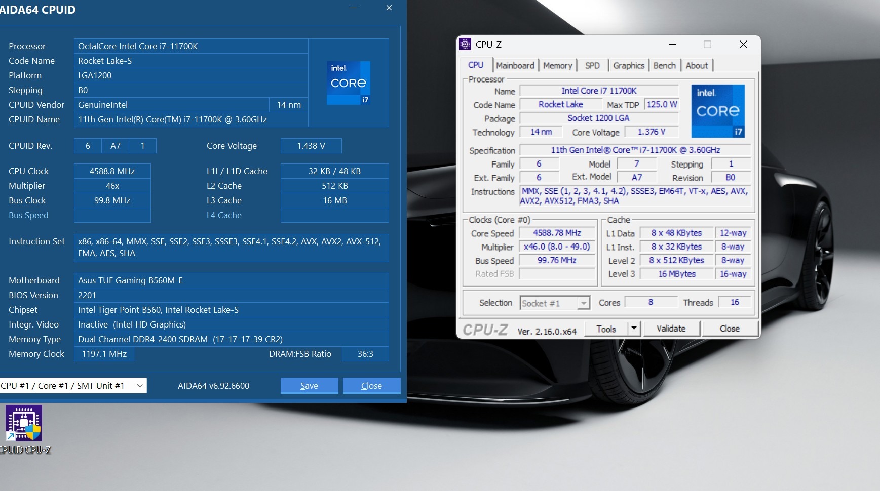Open the Socket #1 selection dropdown in CPU-Z

click(x=555, y=303)
